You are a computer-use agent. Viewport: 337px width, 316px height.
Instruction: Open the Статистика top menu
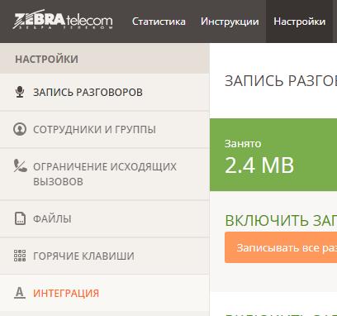coord(159,22)
